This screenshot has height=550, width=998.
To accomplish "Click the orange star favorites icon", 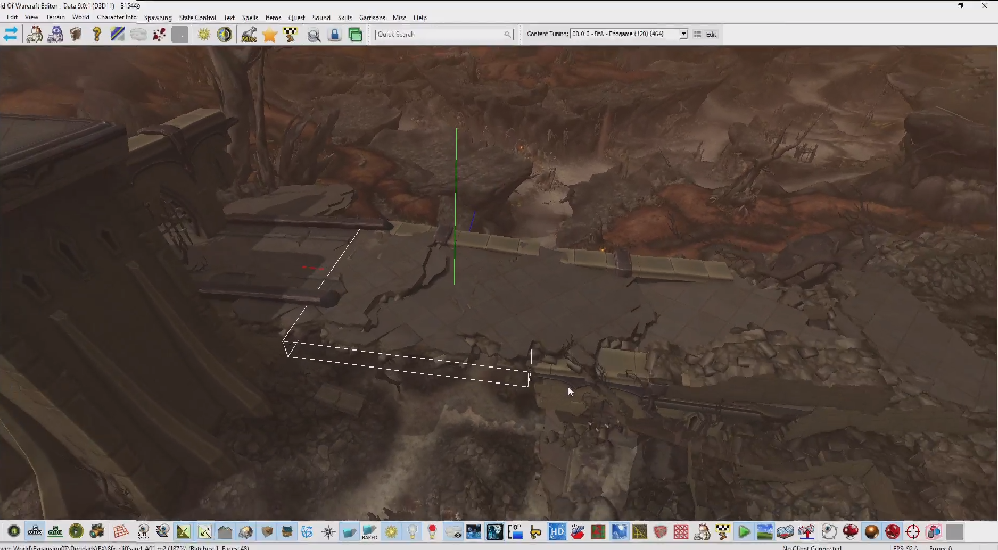I will tap(269, 35).
